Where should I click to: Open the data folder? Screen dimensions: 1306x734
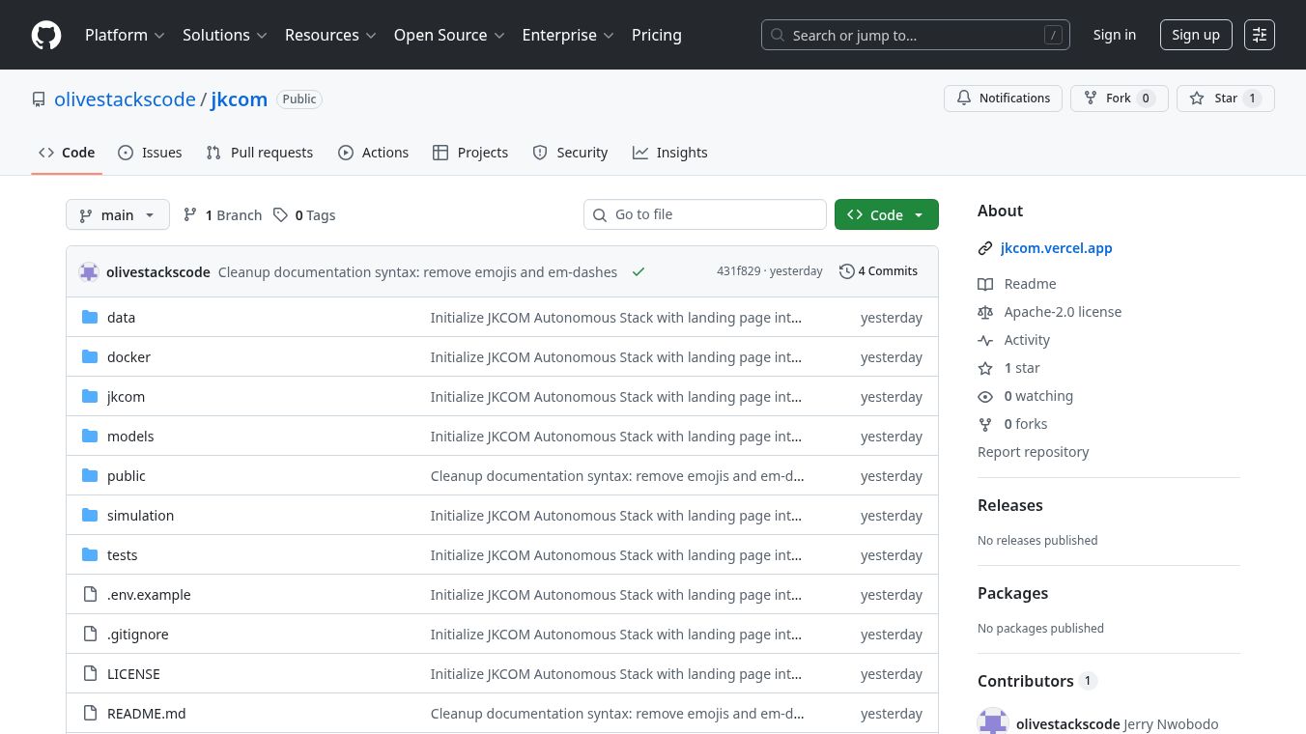(121, 318)
